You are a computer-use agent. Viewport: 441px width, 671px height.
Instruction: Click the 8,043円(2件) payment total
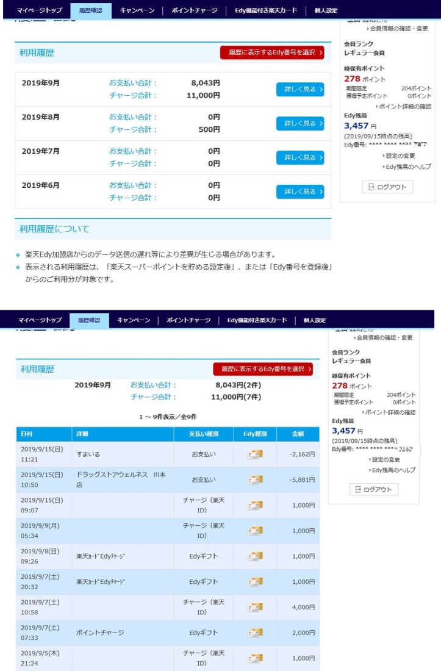tap(238, 385)
